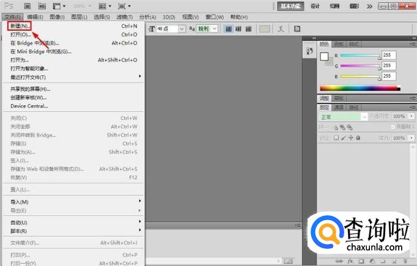
Task: Toggle lock all padlock icon
Action: coord(358,138)
